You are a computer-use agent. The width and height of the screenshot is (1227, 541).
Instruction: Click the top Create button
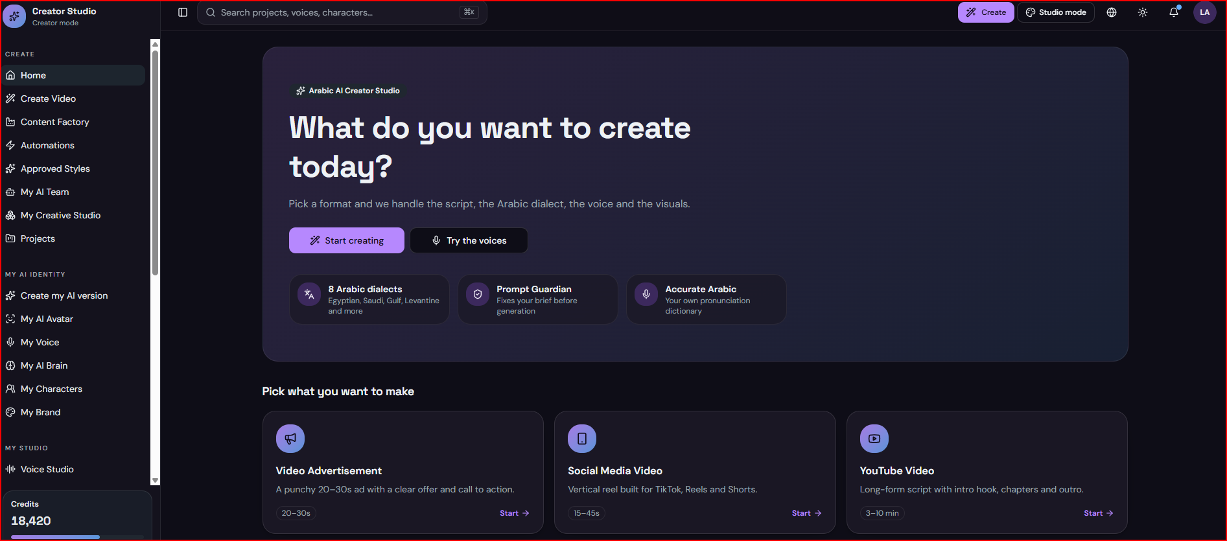coord(986,12)
